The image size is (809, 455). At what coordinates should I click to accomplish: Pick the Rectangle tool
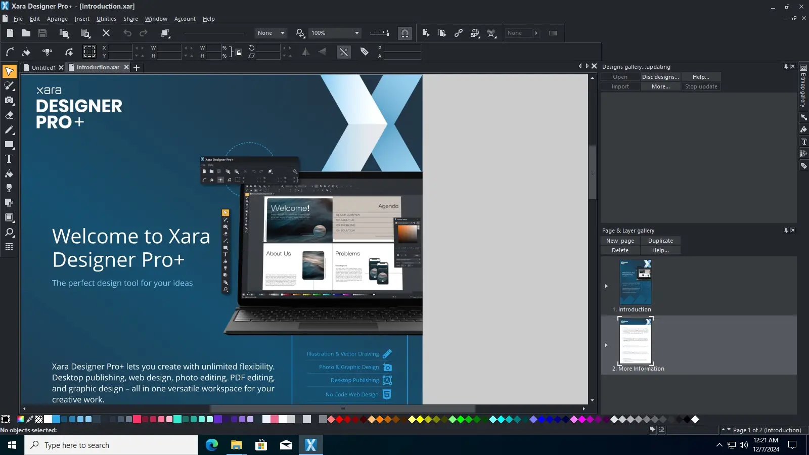9,145
